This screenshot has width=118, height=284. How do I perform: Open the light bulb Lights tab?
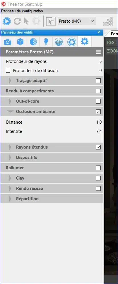click(x=46, y=42)
